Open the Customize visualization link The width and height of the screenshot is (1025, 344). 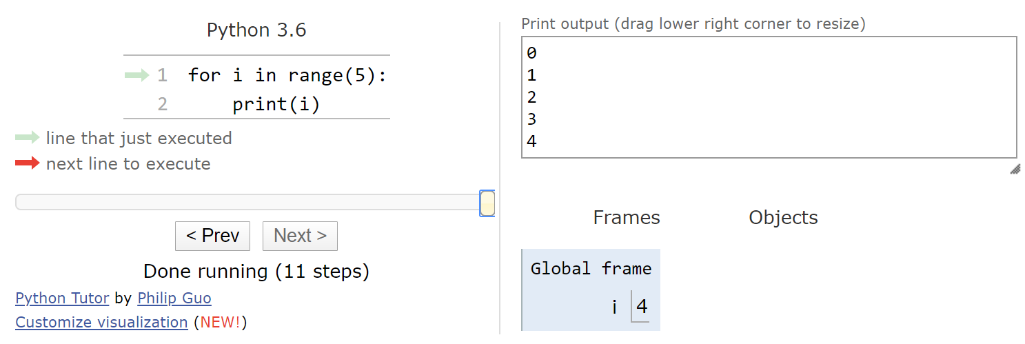pos(101,322)
